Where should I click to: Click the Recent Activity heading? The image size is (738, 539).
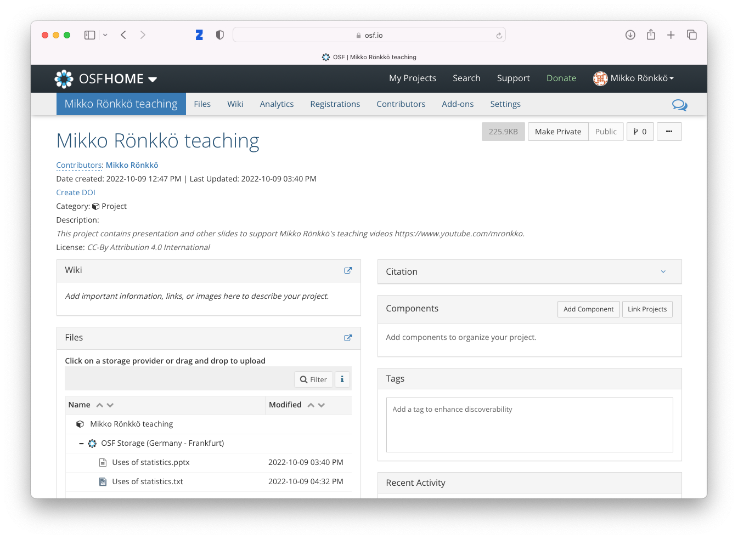tap(415, 483)
